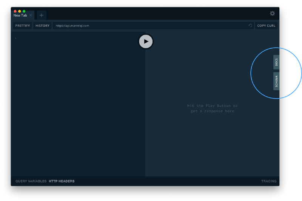Click the red close window button
The image size is (302, 201).
(x=15, y=11)
